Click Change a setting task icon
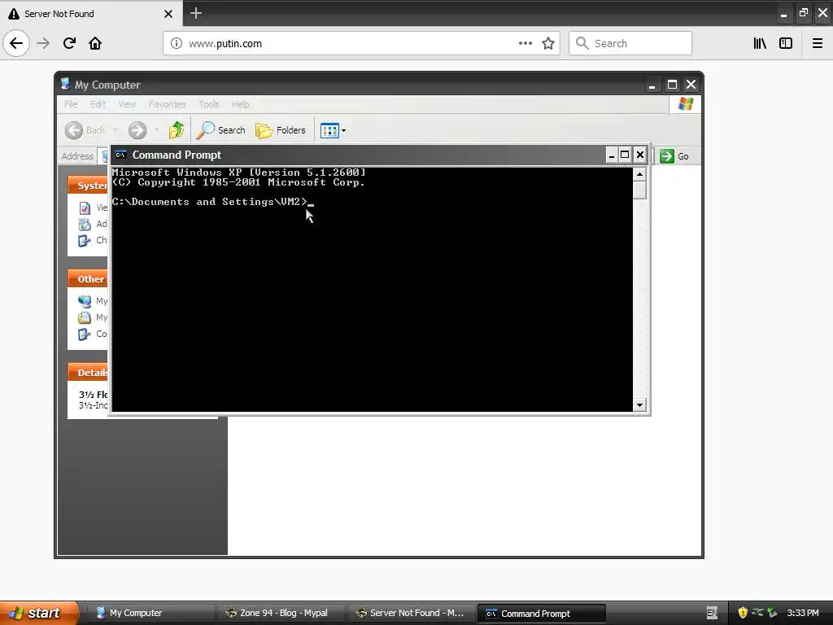 [85, 241]
